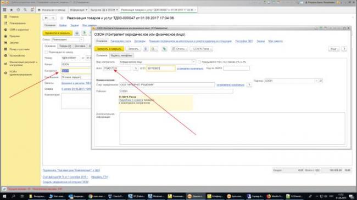Click list icon next to Записать button
The width and height of the screenshot is (357, 200).
[x=146, y=49]
